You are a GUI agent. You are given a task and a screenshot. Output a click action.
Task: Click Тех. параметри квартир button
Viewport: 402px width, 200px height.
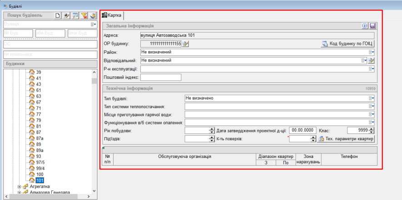347,138
